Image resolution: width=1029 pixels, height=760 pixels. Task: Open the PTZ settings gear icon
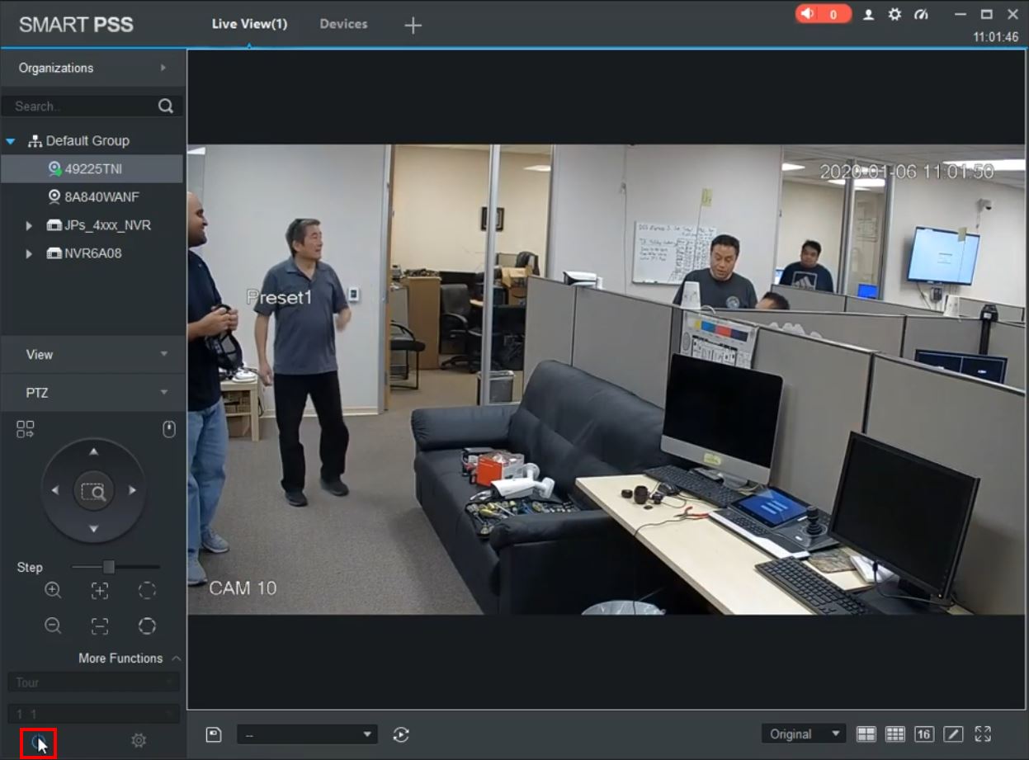click(x=139, y=740)
